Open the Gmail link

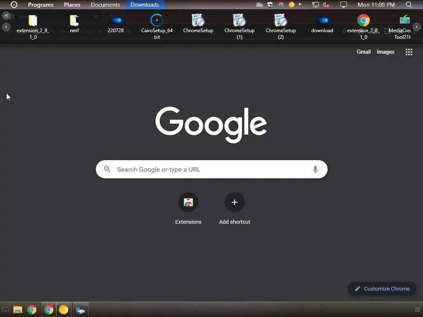364,52
